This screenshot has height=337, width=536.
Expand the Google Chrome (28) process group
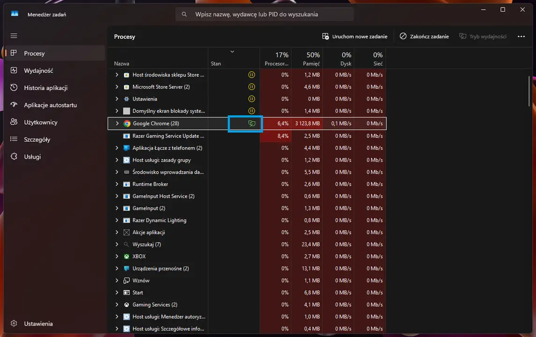(x=117, y=124)
